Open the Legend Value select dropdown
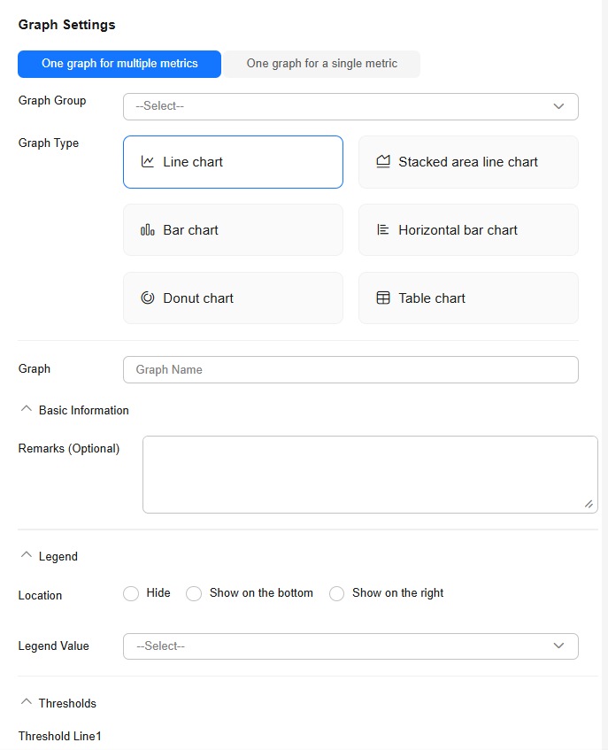The height and width of the screenshot is (750, 608). 336,646
